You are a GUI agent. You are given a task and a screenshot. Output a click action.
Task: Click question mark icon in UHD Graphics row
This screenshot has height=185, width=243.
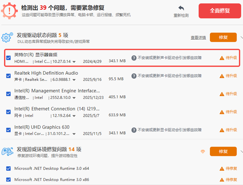click(x=134, y=130)
